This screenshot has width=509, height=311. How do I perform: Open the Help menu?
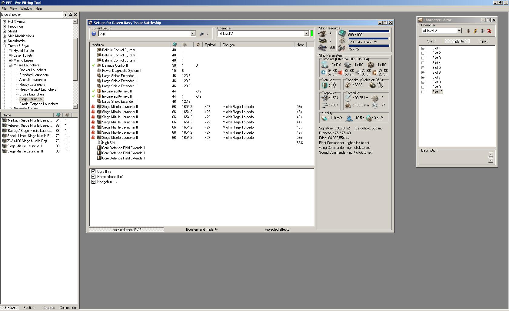pyautogui.click(x=39, y=8)
